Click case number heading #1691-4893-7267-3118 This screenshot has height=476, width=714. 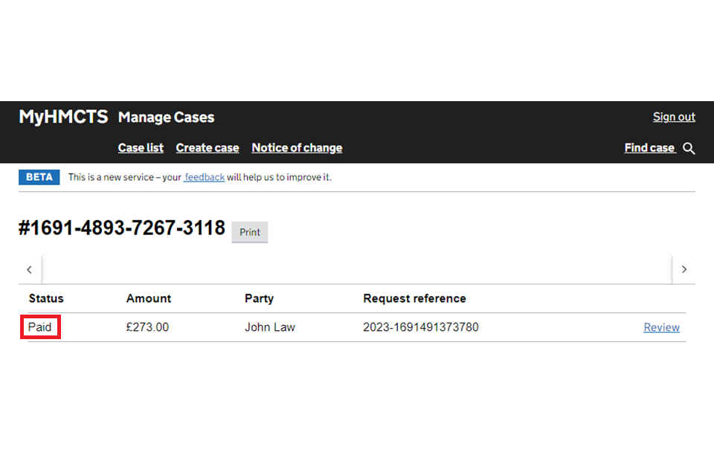pos(122,228)
